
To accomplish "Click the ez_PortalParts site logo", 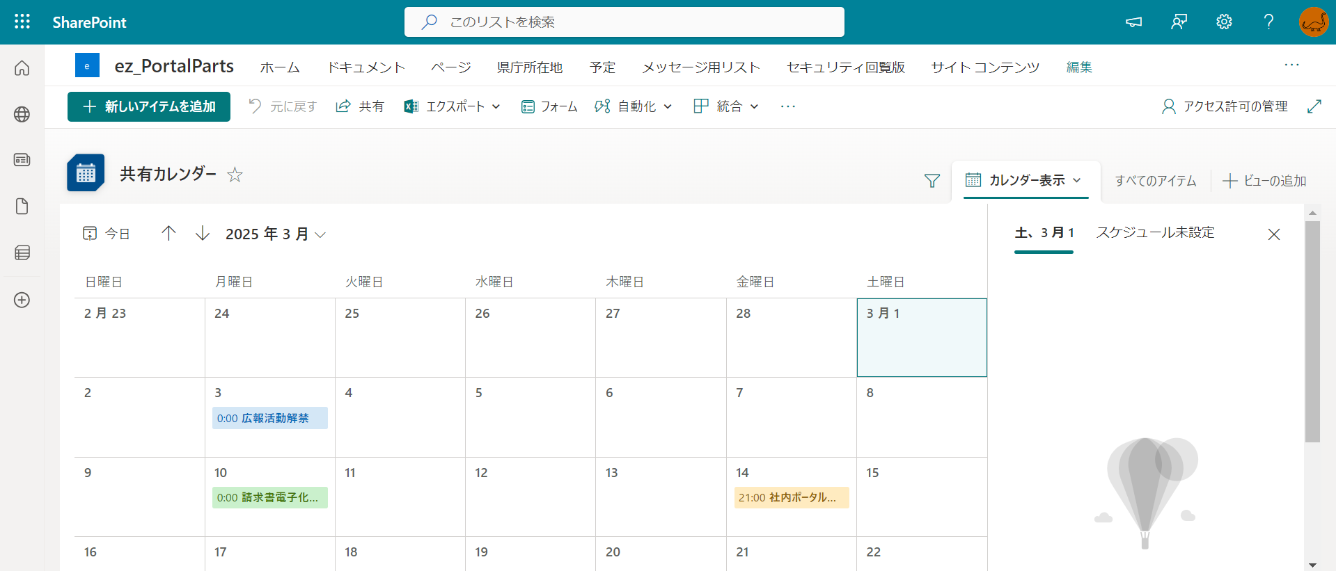I will 87,66.
